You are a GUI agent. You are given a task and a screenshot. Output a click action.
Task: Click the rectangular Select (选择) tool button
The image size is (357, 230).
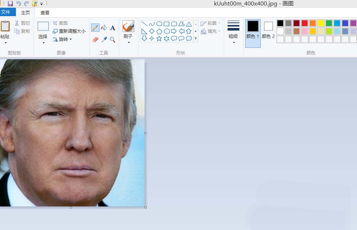pyautogui.click(x=43, y=26)
